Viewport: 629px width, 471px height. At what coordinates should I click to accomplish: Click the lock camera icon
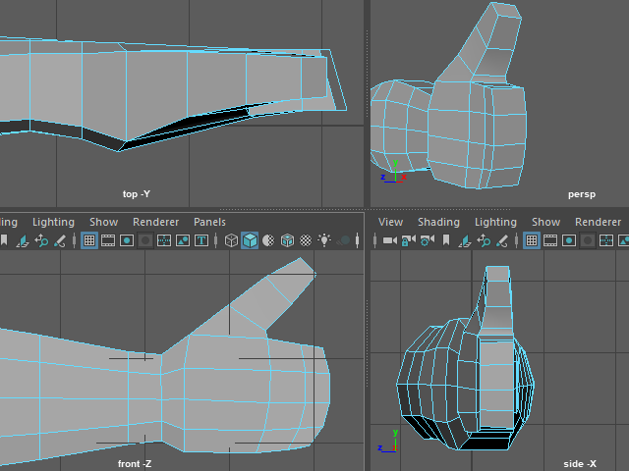[407, 240]
